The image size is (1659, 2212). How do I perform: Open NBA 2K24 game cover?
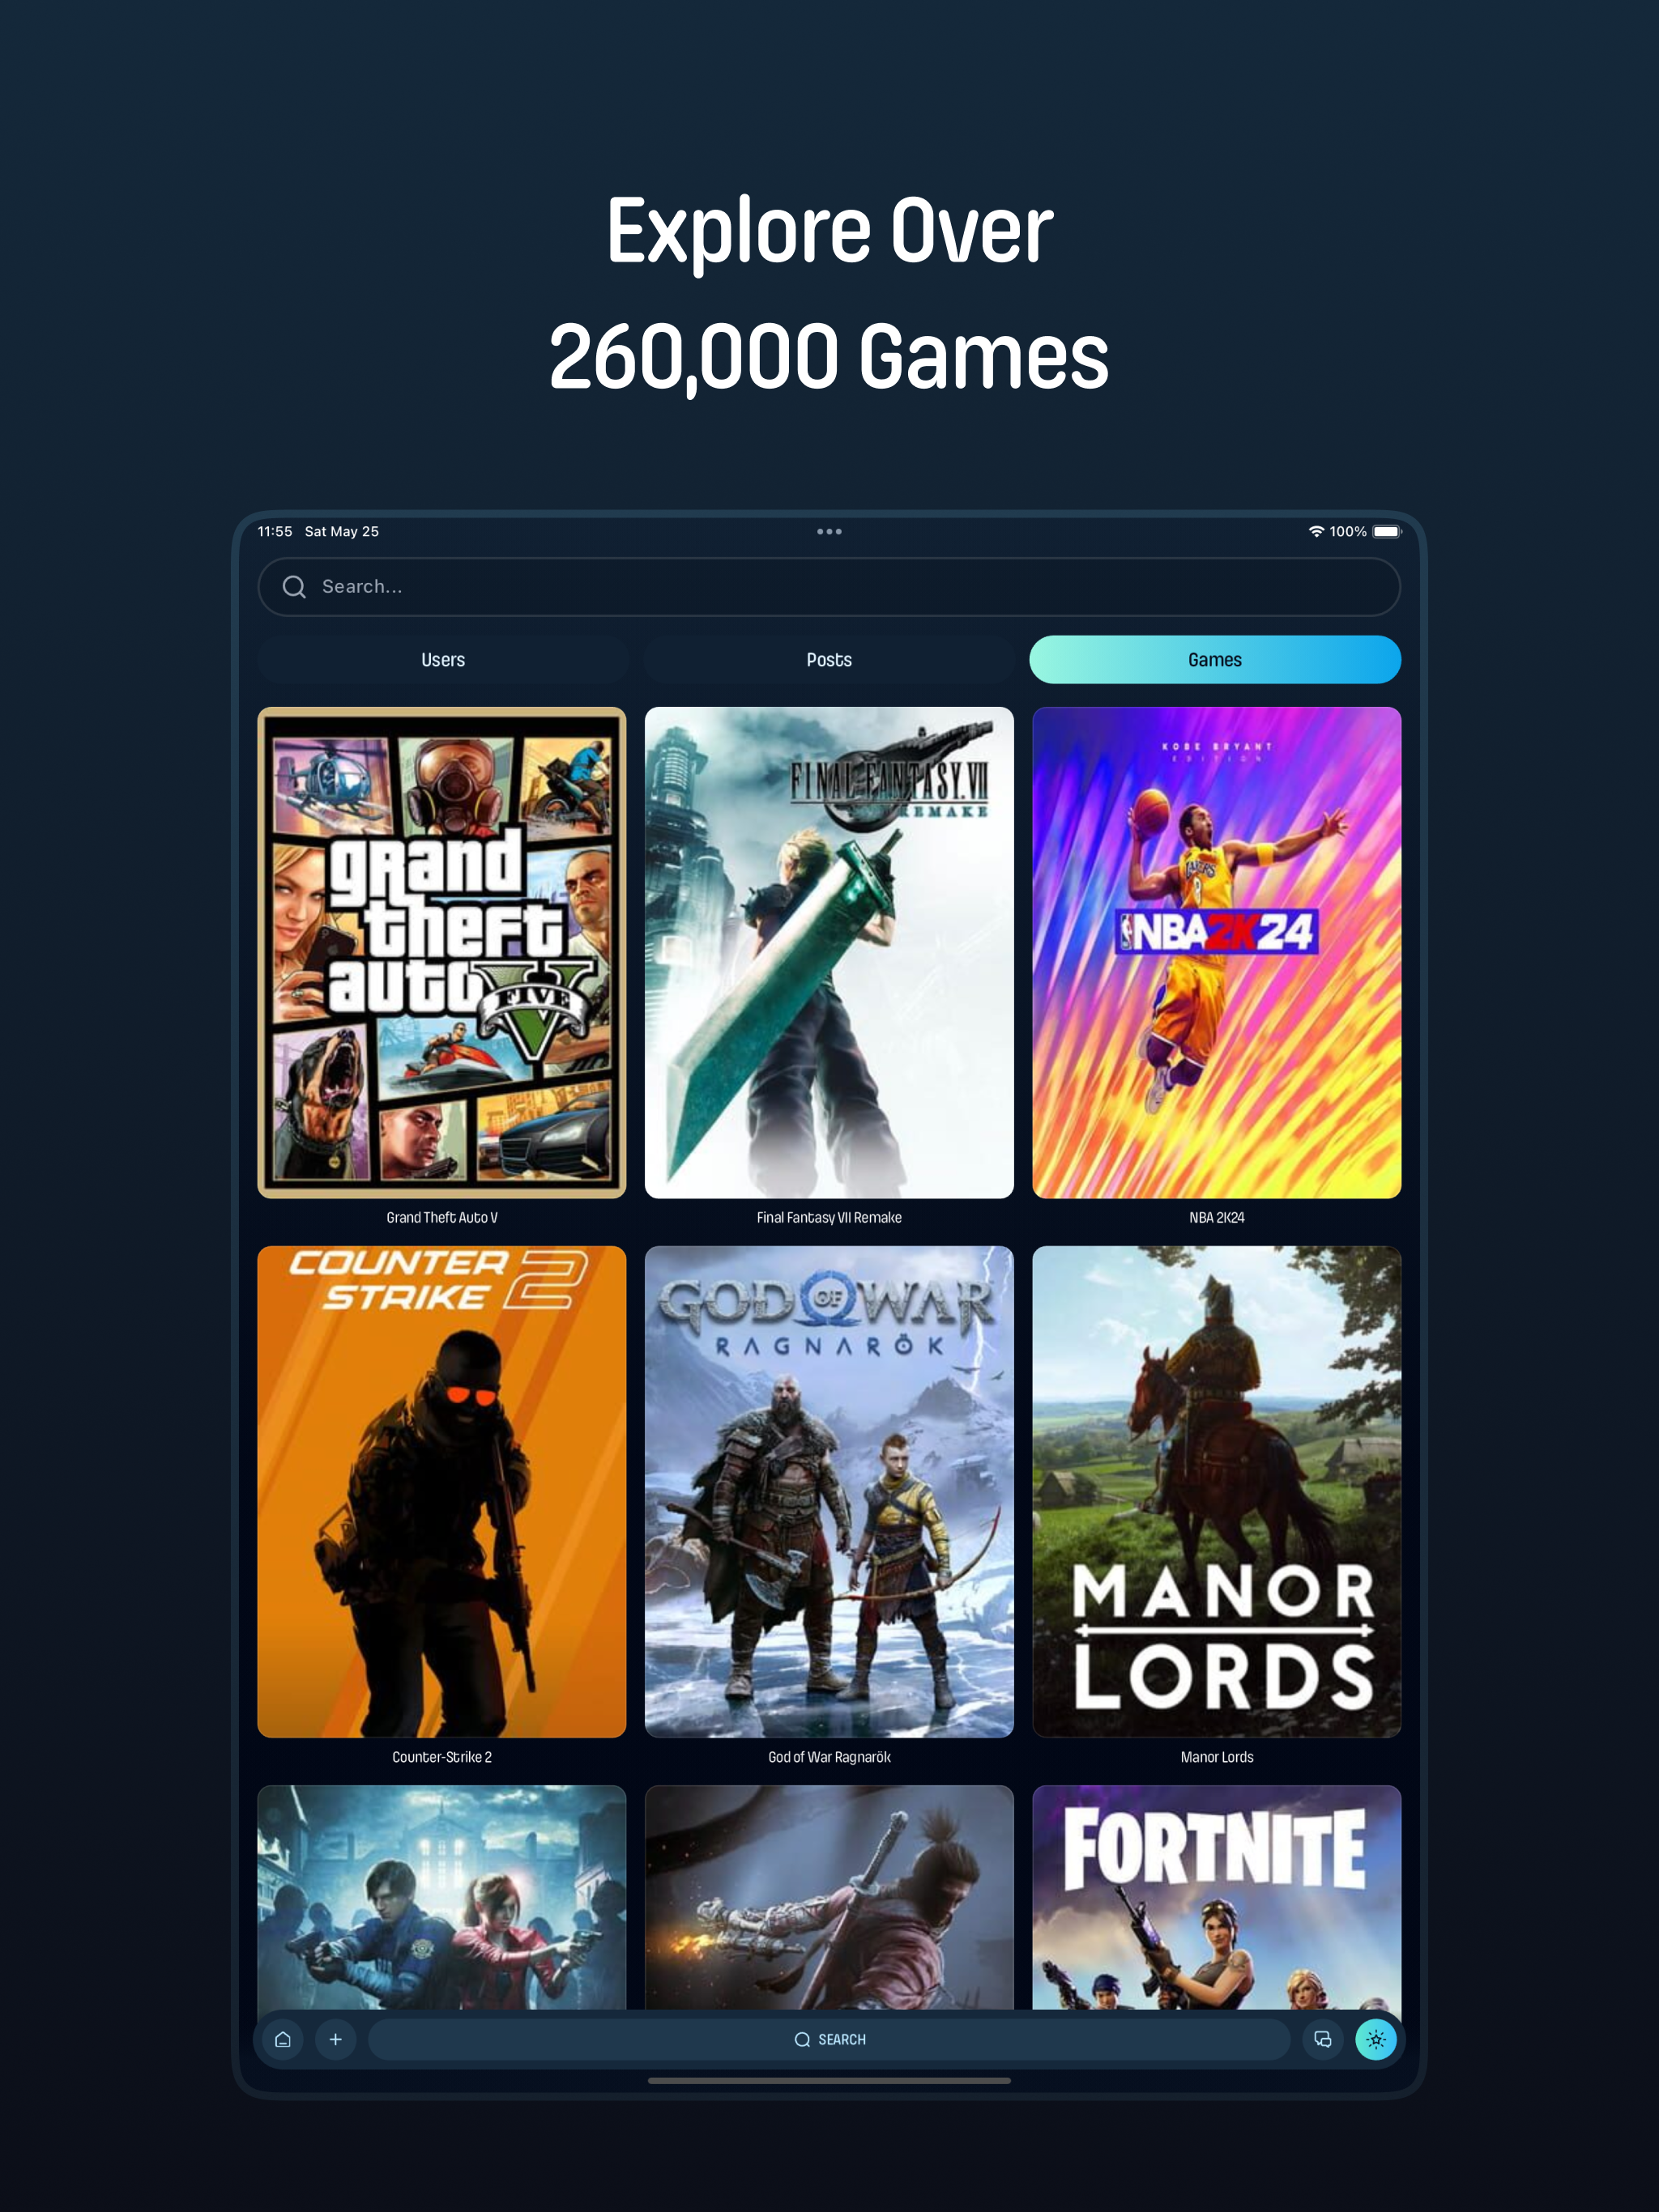(x=1216, y=953)
